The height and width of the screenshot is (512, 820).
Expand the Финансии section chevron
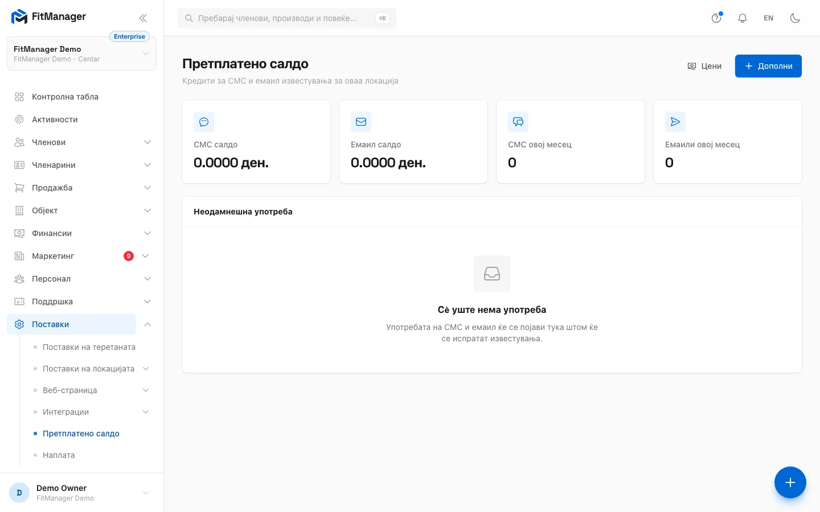pos(147,233)
